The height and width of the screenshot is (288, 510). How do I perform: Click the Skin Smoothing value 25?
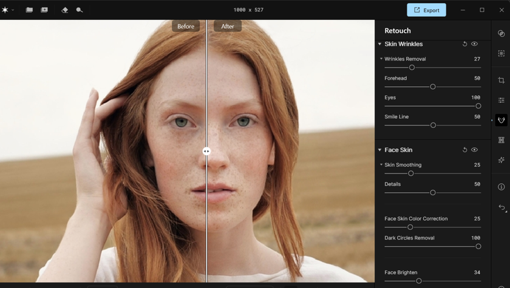pyautogui.click(x=477, y=165)
